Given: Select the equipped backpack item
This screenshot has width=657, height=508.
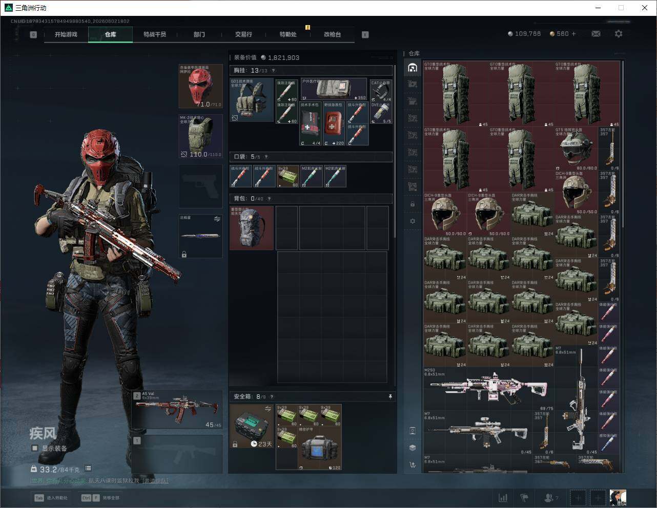Looking at the screenshot, I should point(252,228).
